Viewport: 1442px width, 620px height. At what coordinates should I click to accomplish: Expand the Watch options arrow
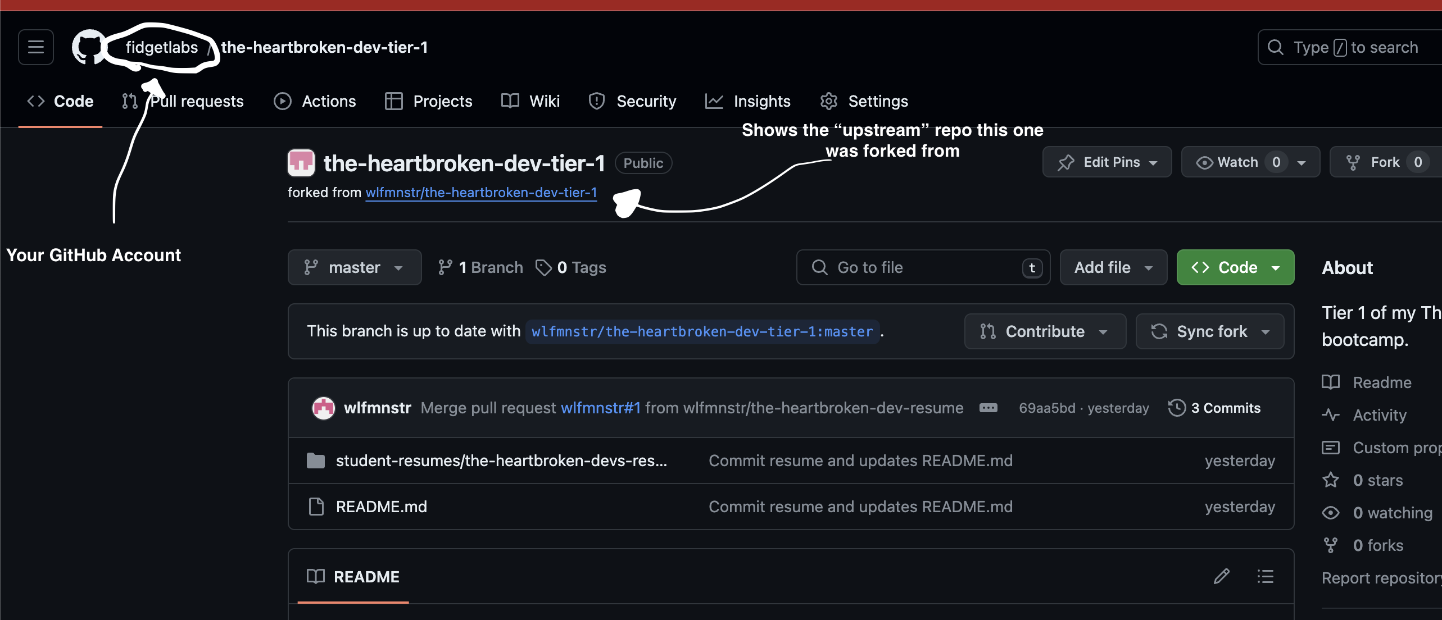point(1302,162)
